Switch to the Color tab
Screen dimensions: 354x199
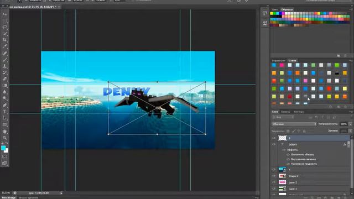point(275,9)
